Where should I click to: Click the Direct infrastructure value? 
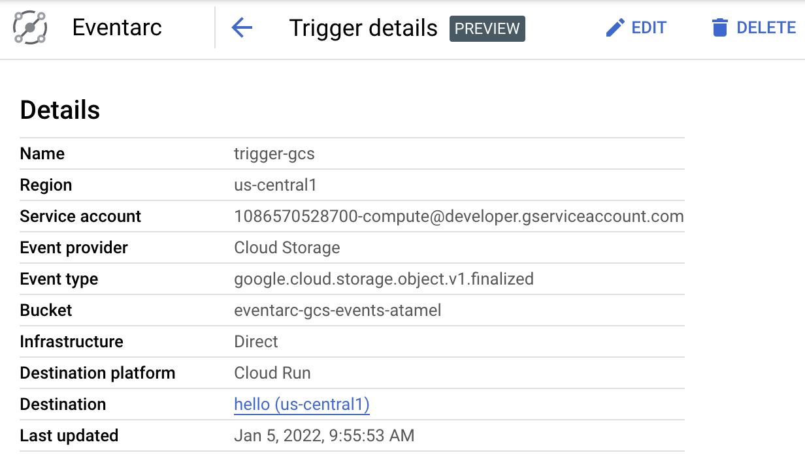255,342
